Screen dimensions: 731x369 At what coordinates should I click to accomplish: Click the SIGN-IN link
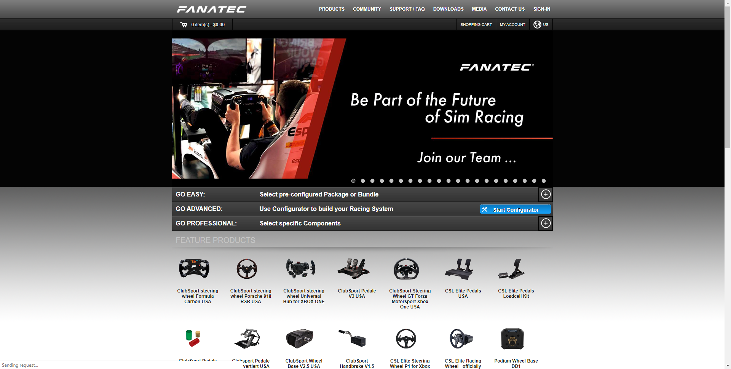pyautogui.click(x=541, y=9)
